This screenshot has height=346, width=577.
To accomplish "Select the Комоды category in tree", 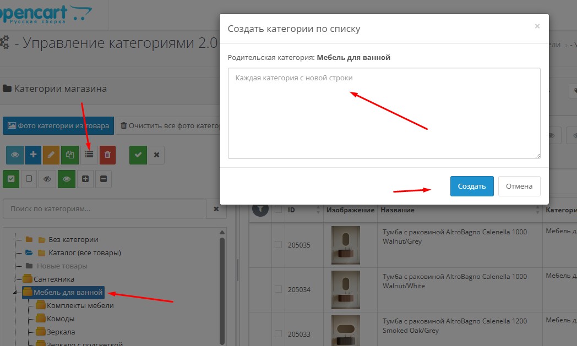I will [x=61, y=318].
